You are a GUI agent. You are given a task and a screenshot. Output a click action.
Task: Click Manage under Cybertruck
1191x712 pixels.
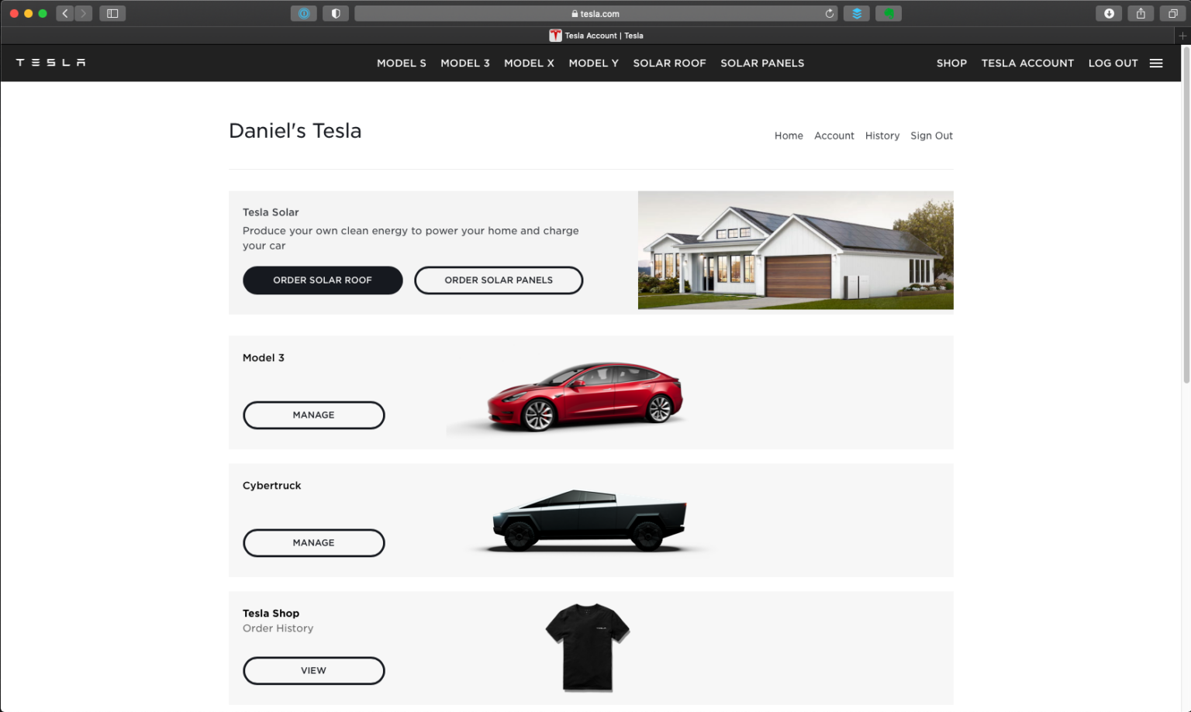coord(313,542)
